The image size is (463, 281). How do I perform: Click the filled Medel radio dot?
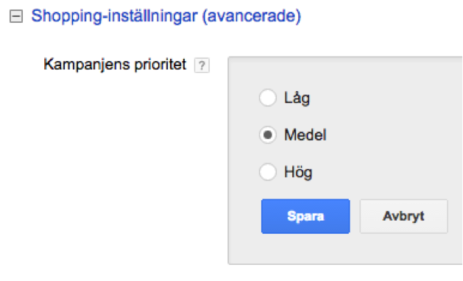(x=268, y=135)
